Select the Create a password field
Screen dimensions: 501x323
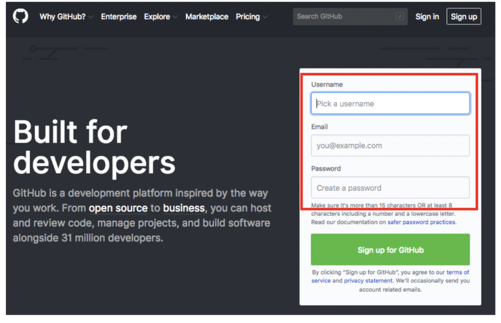(x=390, y=188)
